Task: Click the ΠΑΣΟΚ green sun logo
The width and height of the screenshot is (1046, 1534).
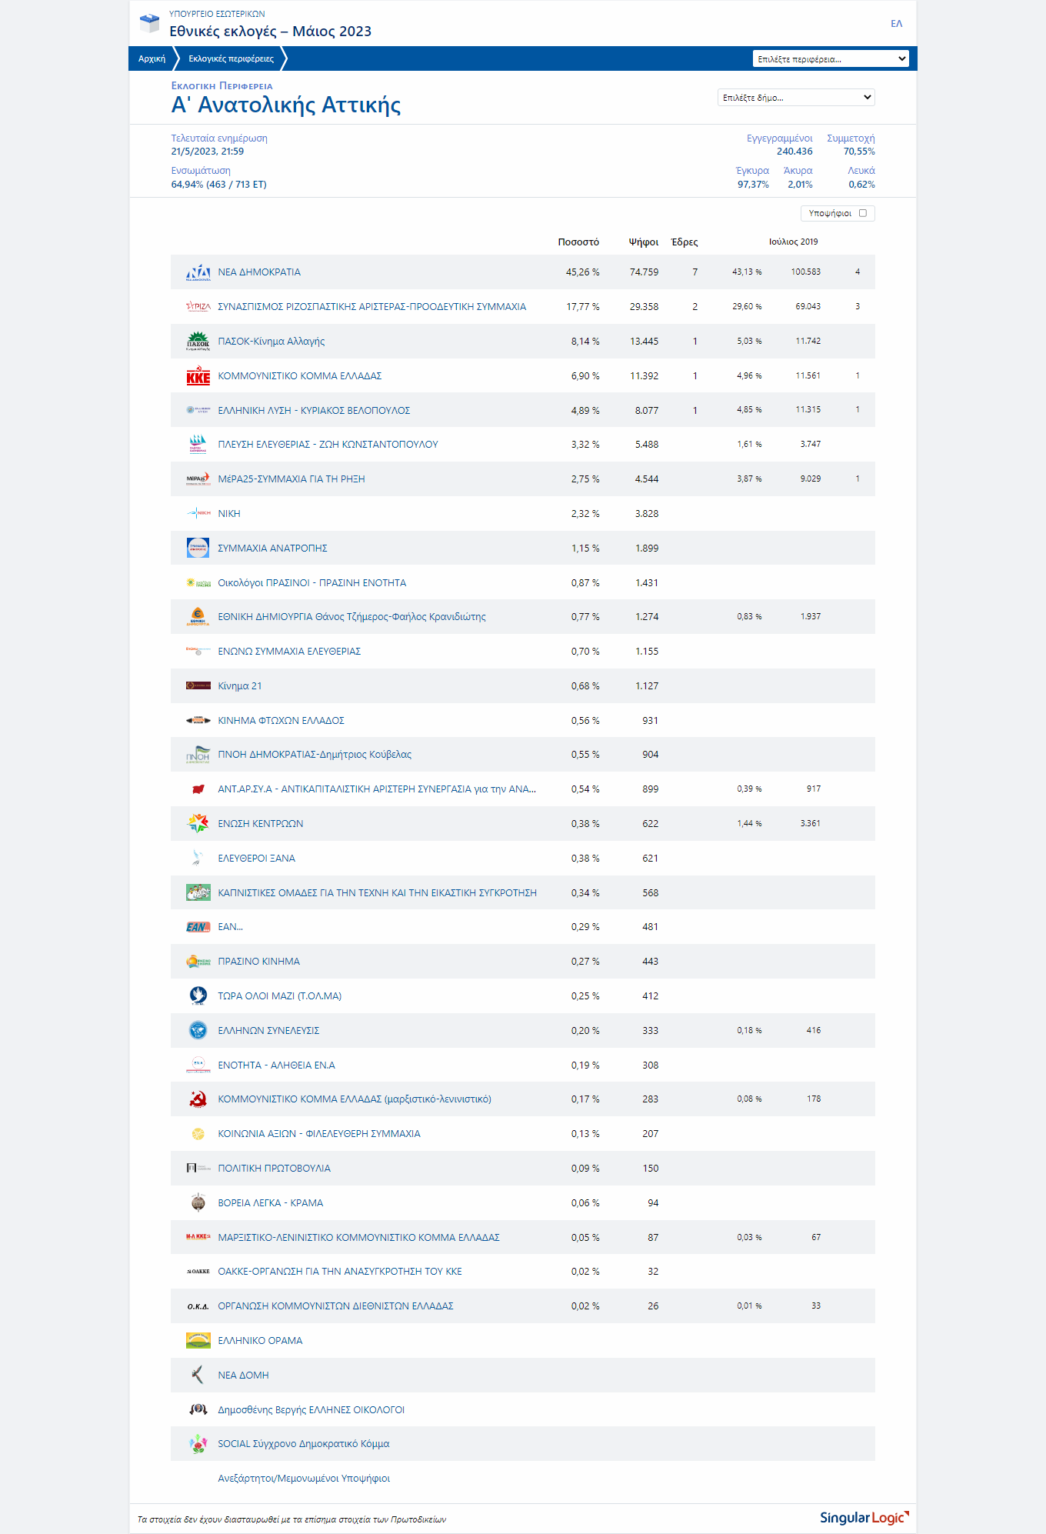Action: [198, 341]
